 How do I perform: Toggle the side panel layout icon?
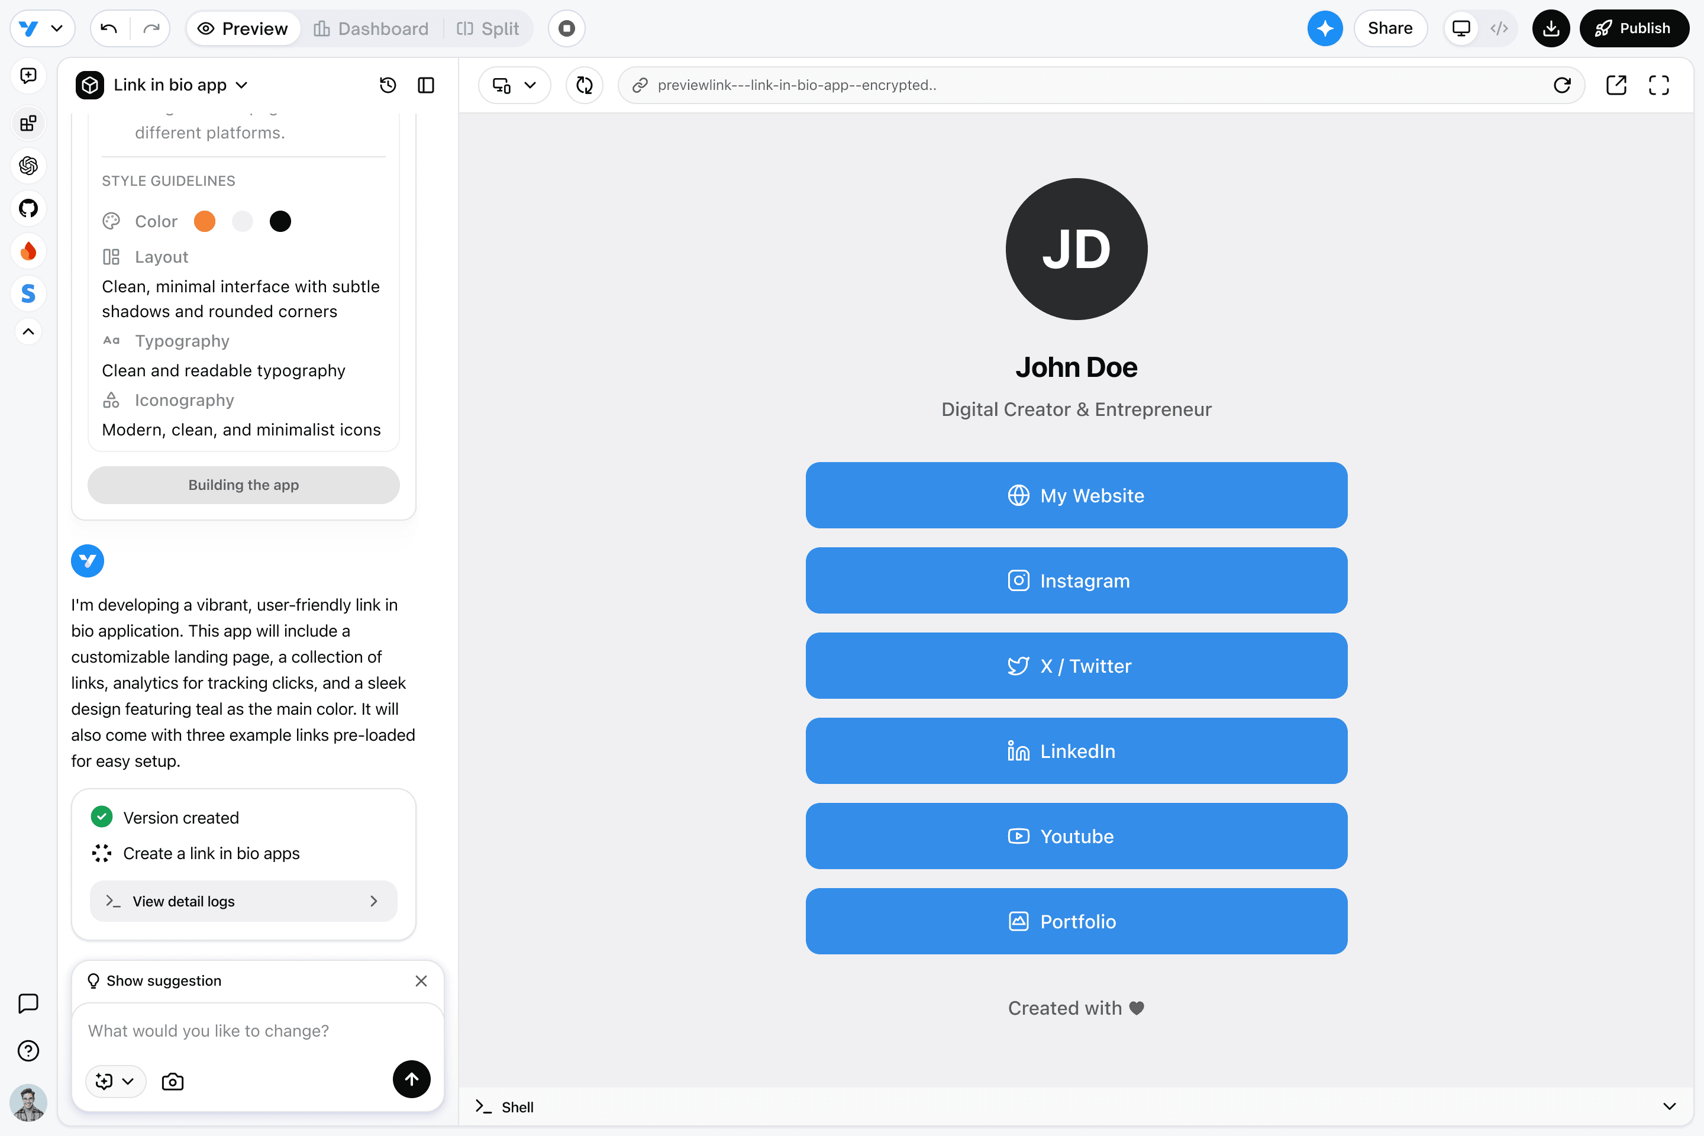[x=426, y=85]
